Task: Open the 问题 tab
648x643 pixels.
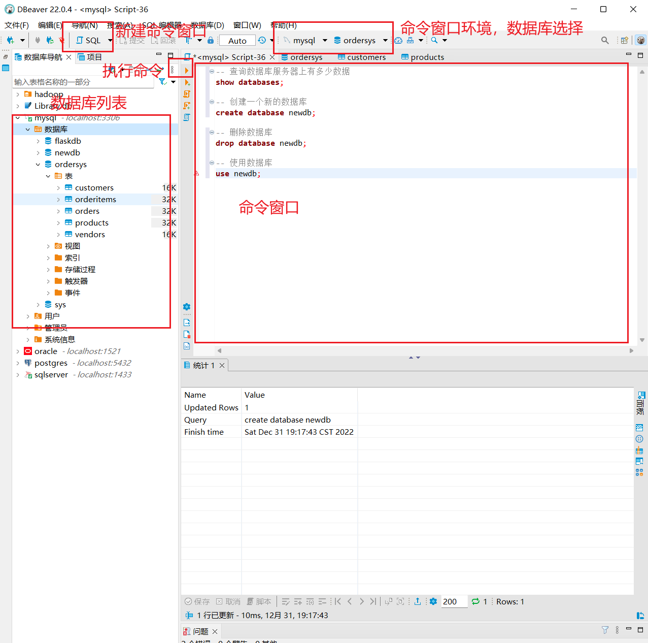Action: coord(200,631)
